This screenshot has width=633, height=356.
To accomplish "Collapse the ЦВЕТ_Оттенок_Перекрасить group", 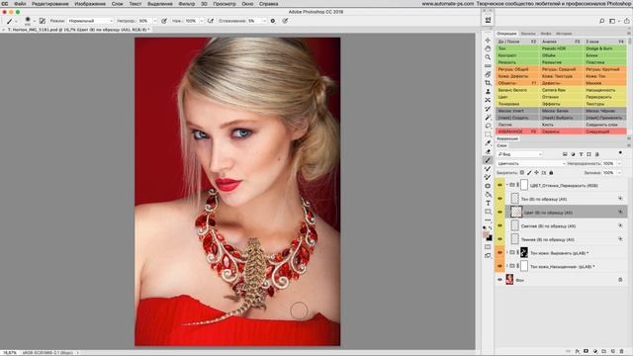I will point(507,185).
